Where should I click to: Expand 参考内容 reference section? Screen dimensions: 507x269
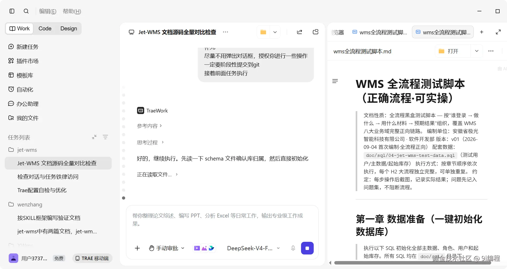click(149, 126)
